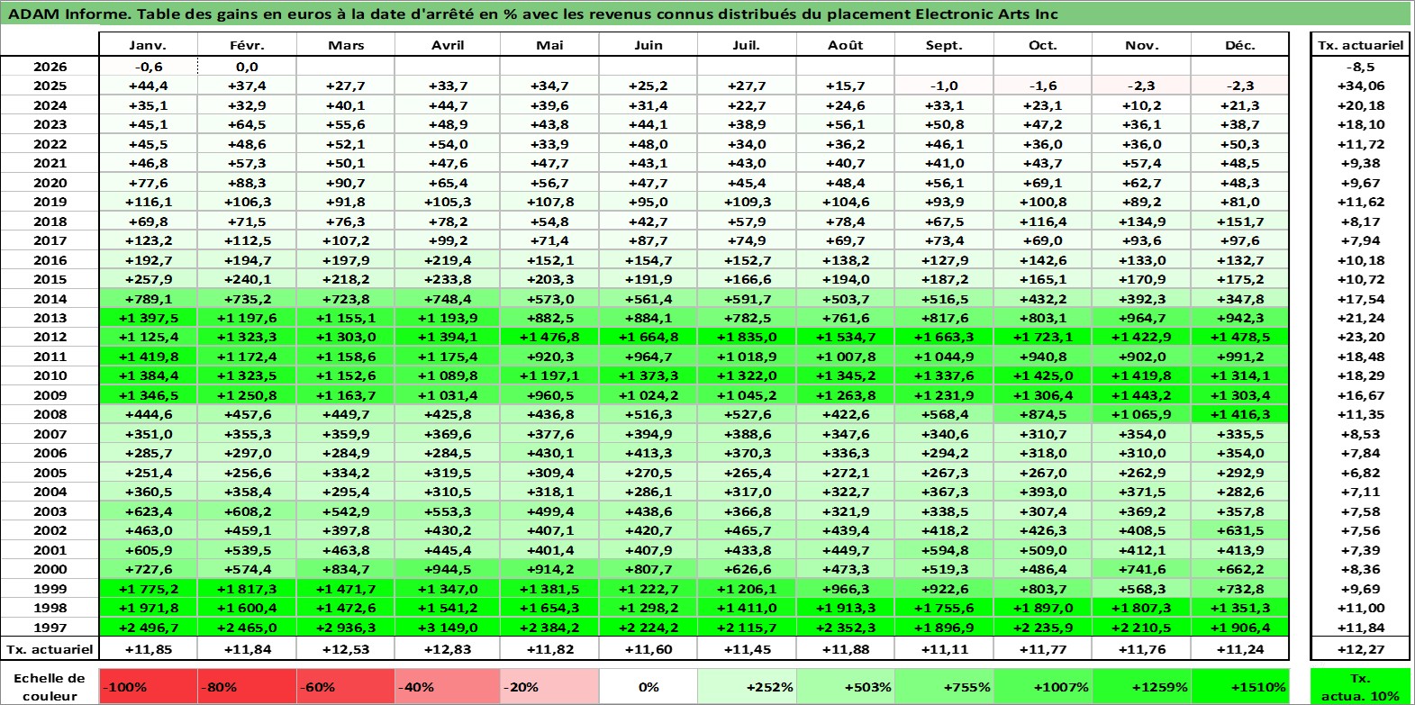Click the December 2008 value '+1 416,3'
1415x705 pixels.
(1240, 414)
